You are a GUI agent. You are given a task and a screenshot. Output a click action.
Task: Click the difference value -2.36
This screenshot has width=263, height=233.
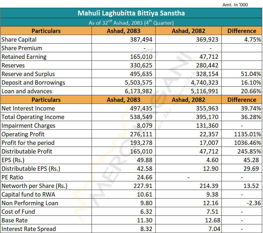pyautogui.click(x=254, y=203)
